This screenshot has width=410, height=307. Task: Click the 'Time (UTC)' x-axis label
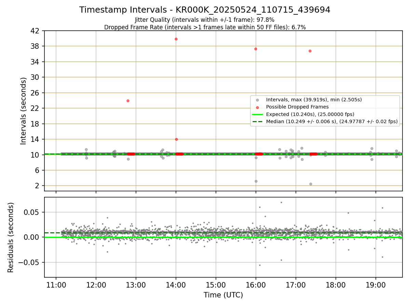[x=223, y=295]
